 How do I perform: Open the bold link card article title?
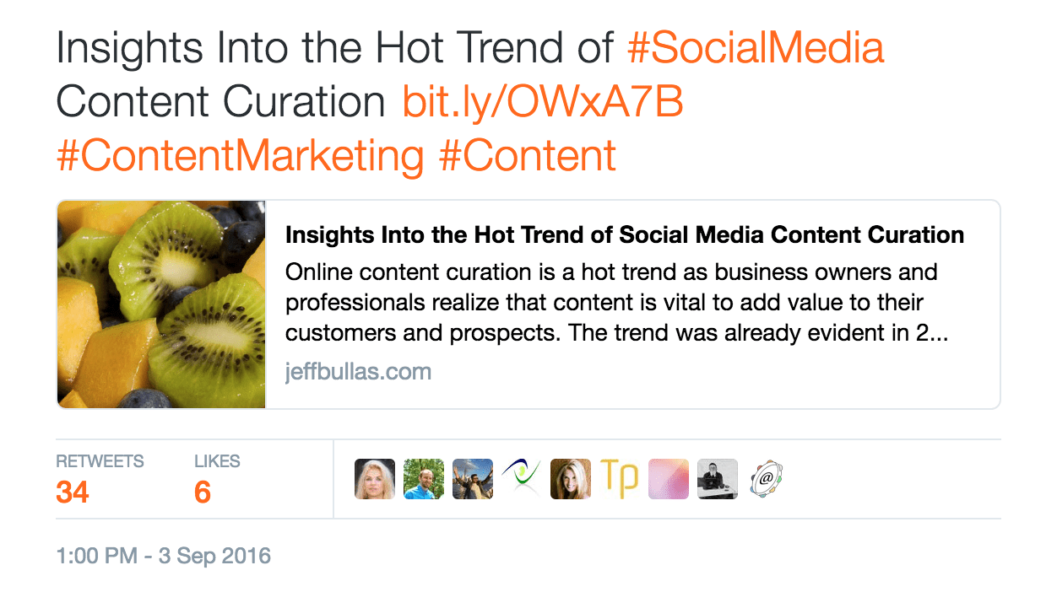pyautogui.click(x=624, y=235)
